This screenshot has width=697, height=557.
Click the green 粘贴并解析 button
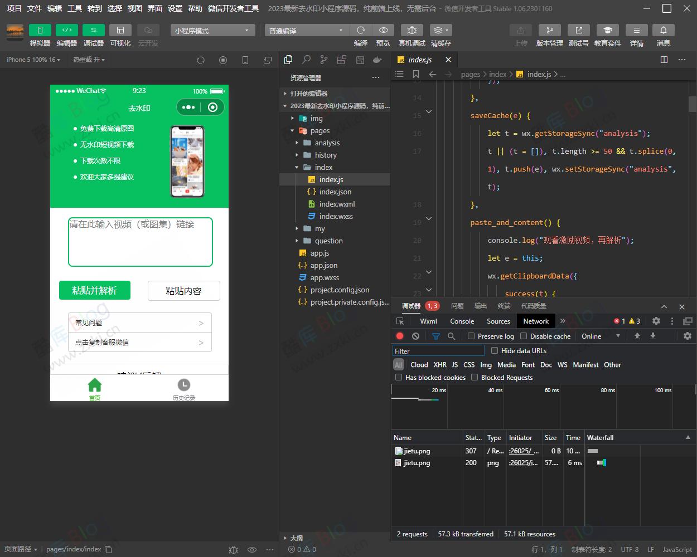[x=95, y=290]
